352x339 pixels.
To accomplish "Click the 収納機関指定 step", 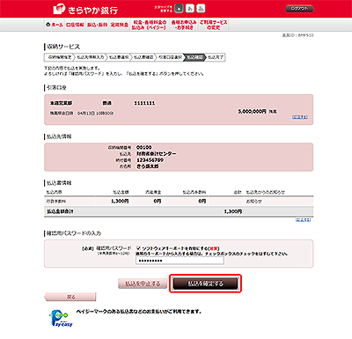I will [60, 57].
